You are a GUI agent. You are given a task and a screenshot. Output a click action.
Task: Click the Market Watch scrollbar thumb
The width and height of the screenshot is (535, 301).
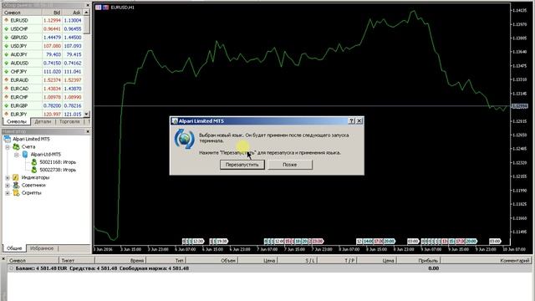pyautogui.click(x=87, y=24)
